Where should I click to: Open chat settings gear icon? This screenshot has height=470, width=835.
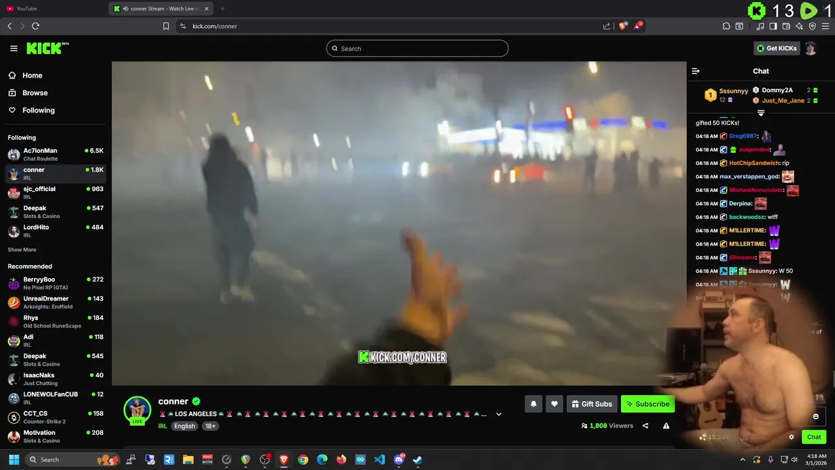pyautogui.click(x=791, y=437)
